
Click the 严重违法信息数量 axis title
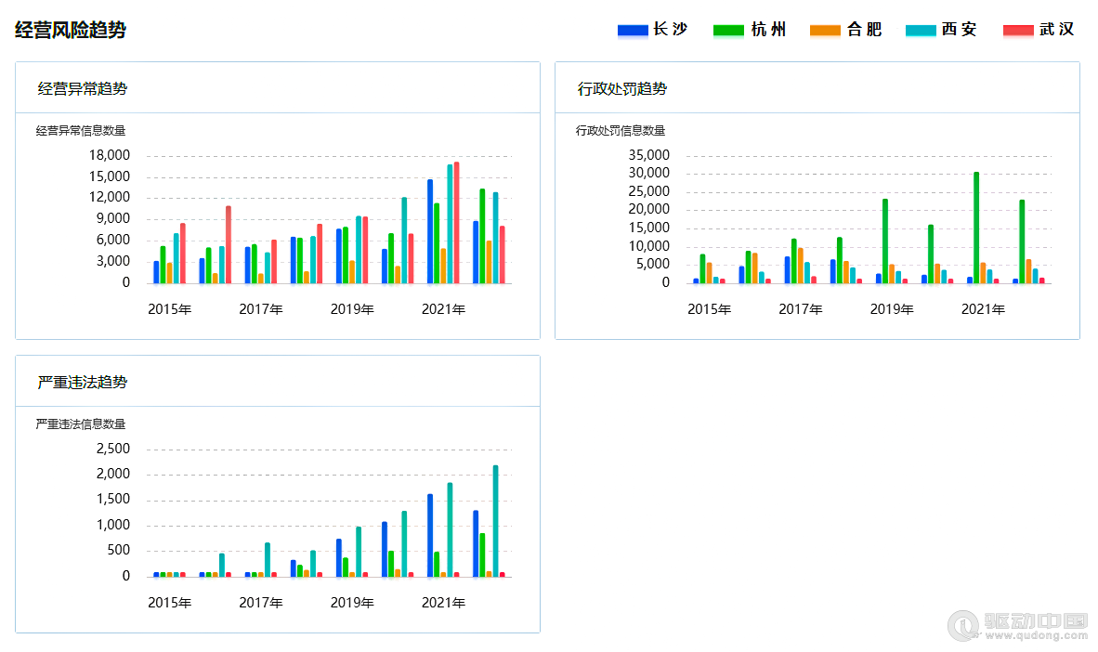click(81, 424)
